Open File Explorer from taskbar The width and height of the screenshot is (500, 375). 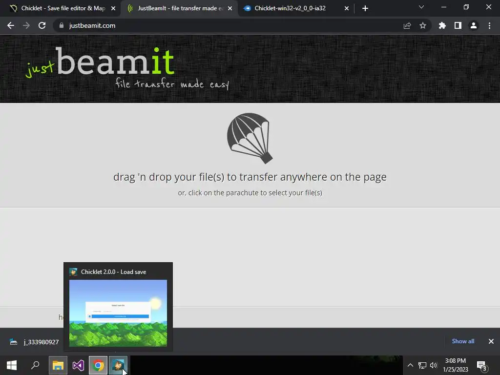point(58,365)
